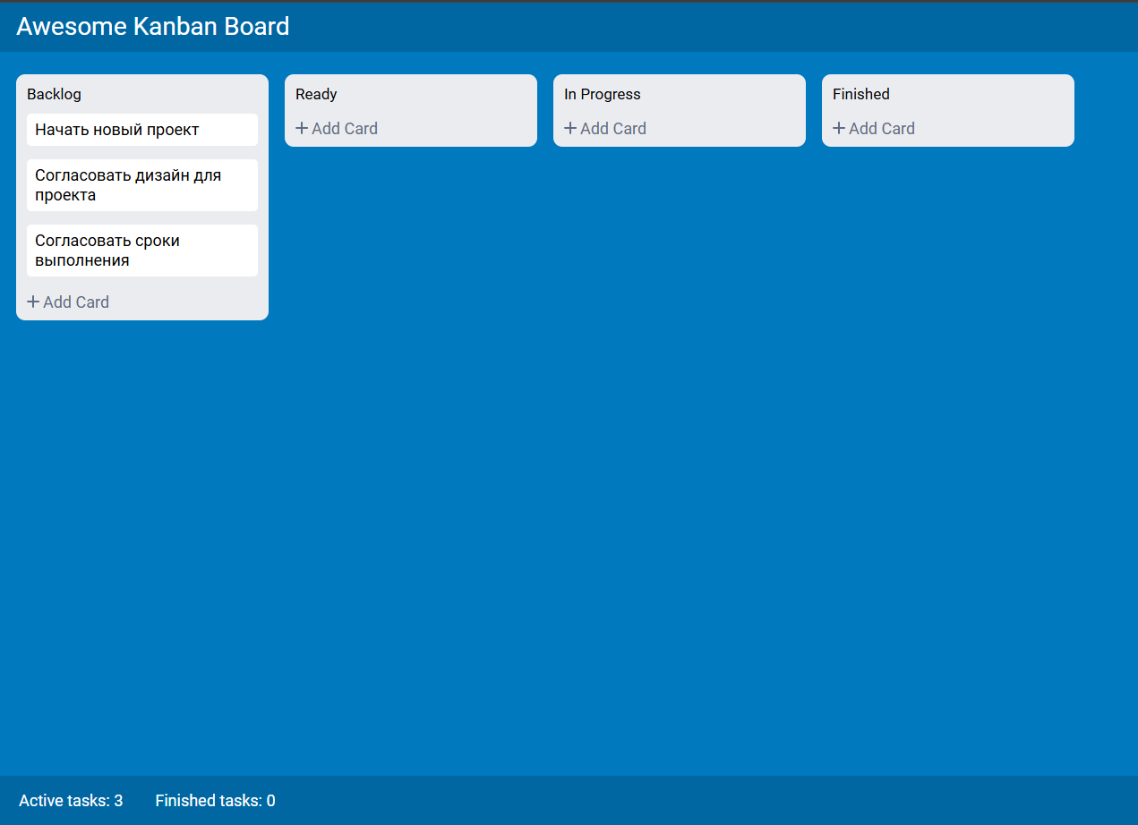Click the plus icon in Backlog column
The height and width of the screenshot is (825, 1138).
[x=33, y=302]
